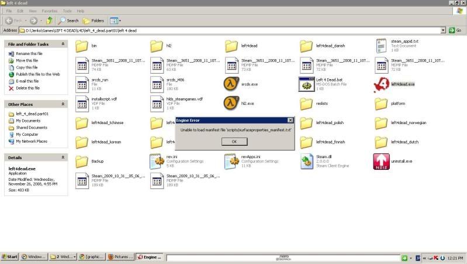Open the left4dead_danish folder
Image resolution: width=467 pixels, height=264 pixels.
pyautogui.click(x=306, y=46)
